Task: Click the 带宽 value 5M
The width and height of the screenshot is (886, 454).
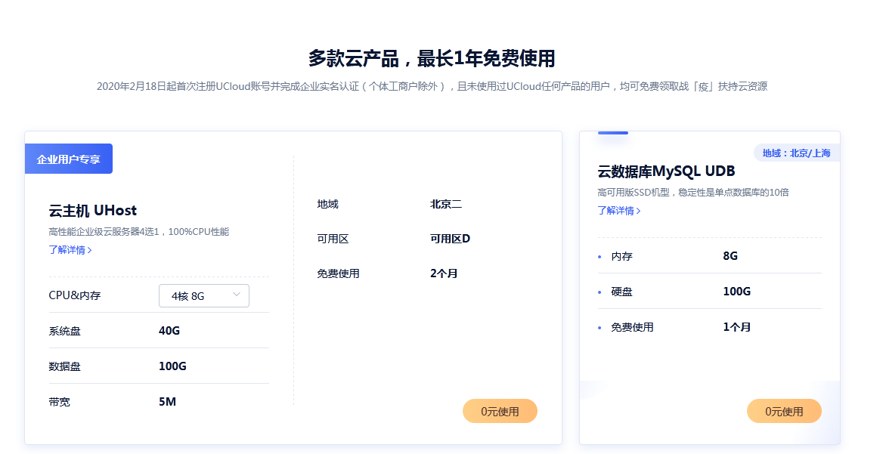Action: click(x=167, y=402)
